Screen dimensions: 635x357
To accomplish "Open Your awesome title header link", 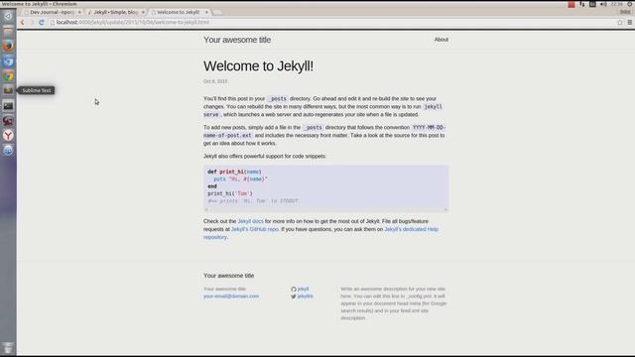I will coord(237,40).
